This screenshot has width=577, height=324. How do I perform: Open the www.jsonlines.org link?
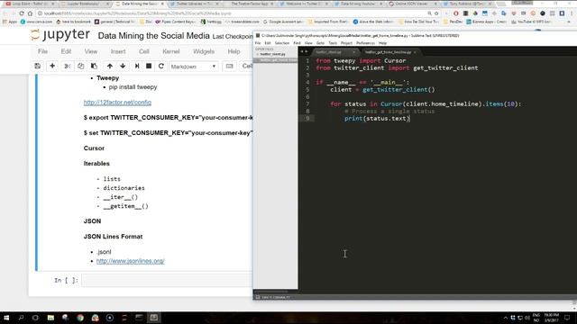[x=130, y=261]
